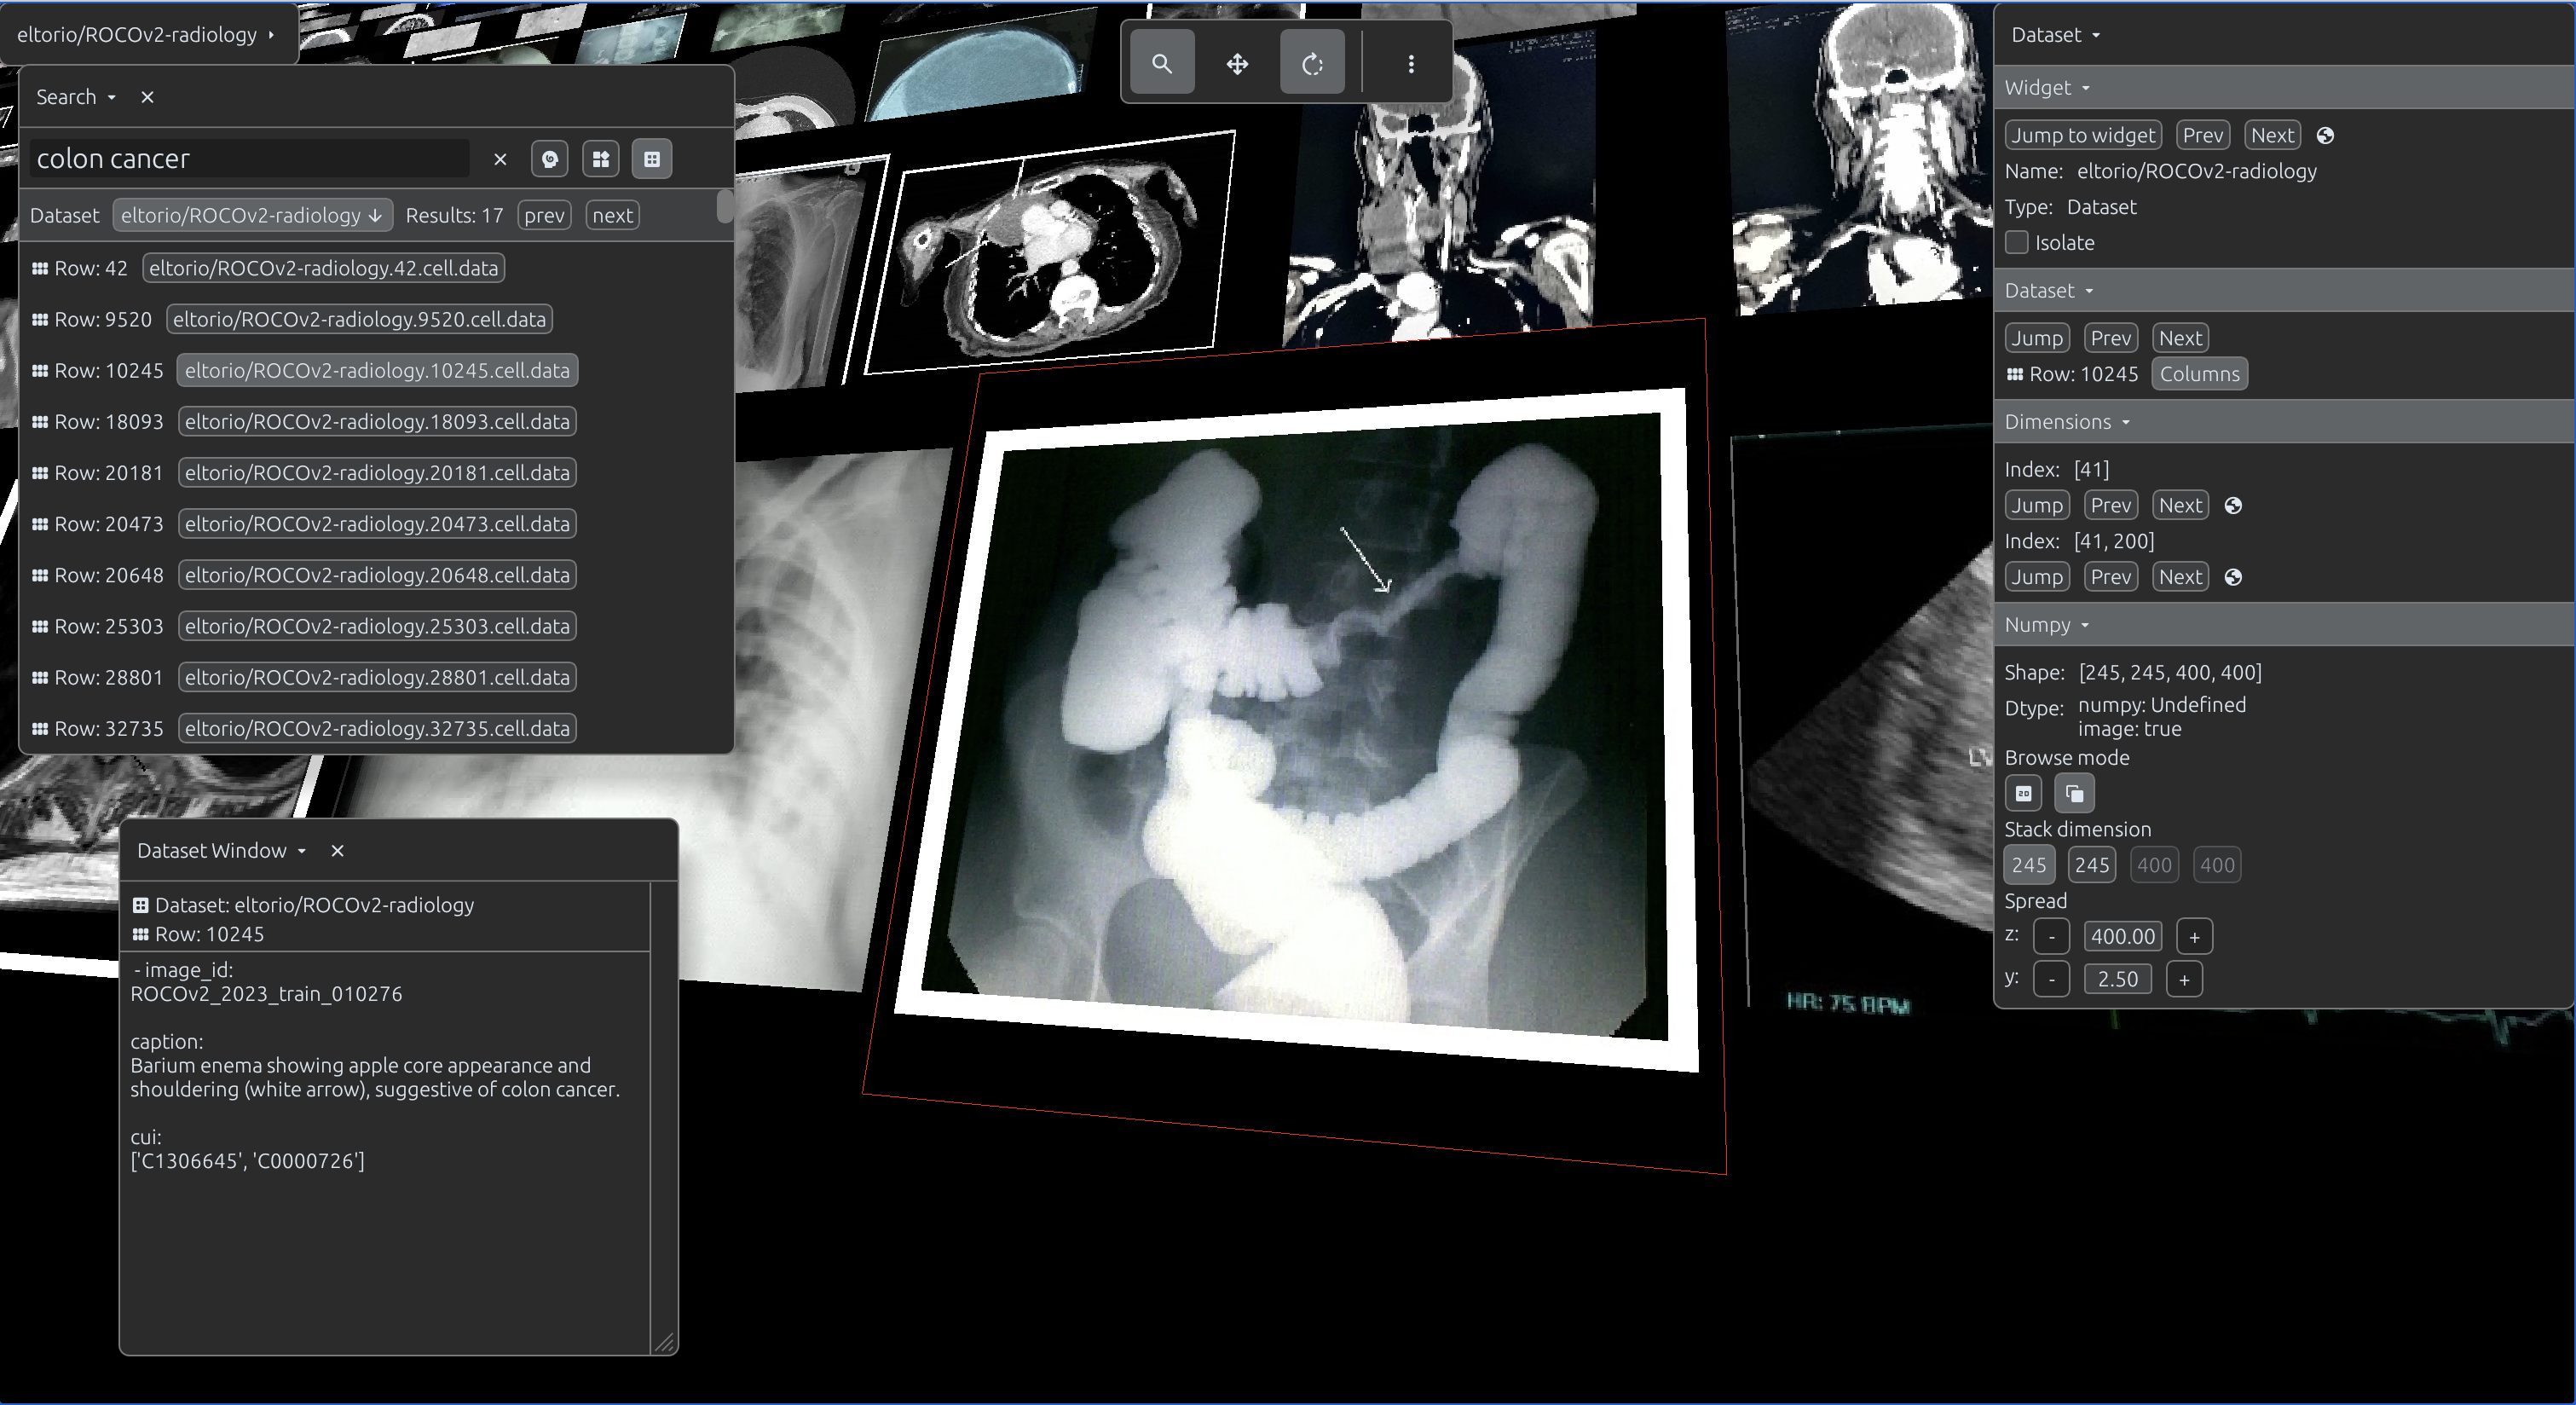Click the globe icon next to widget Next
Image resolution: width=2576 pixels, height=1405 pixels.
click(2325, 136)
